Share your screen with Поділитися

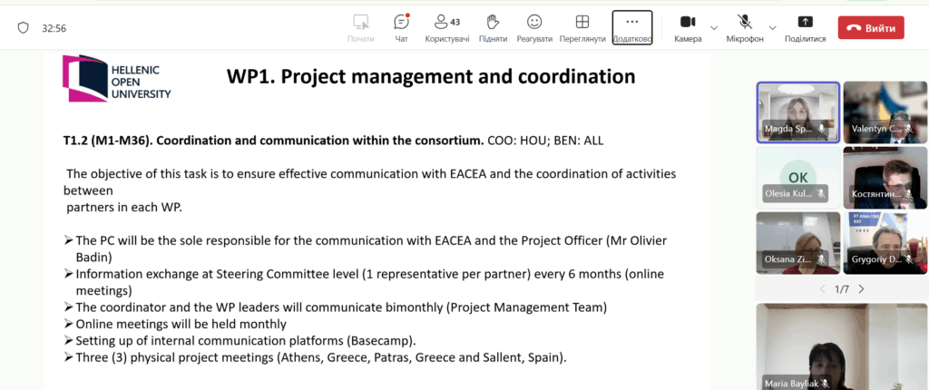click(x=805, y=27)
